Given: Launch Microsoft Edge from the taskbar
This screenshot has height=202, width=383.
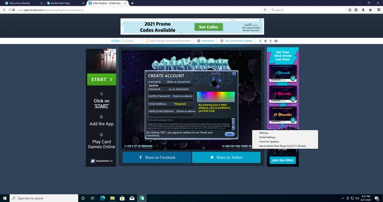Looking at the screenshot, I should [102, 198].
